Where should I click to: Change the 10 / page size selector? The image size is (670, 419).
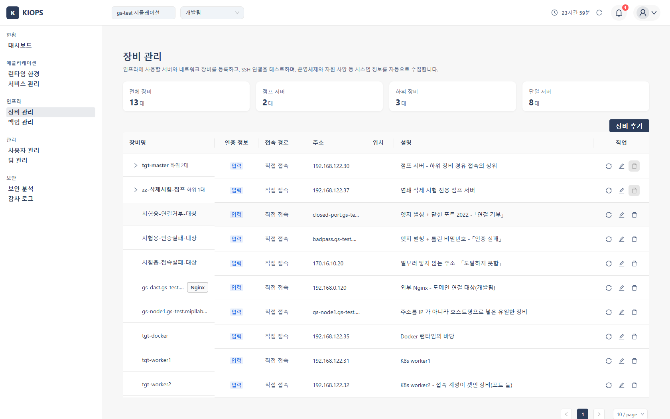pos(630,414)
